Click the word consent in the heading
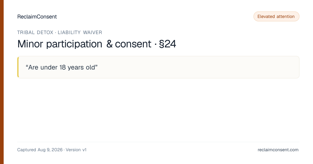The height and width of the screenshot is (164, 313). click(133, 44)
